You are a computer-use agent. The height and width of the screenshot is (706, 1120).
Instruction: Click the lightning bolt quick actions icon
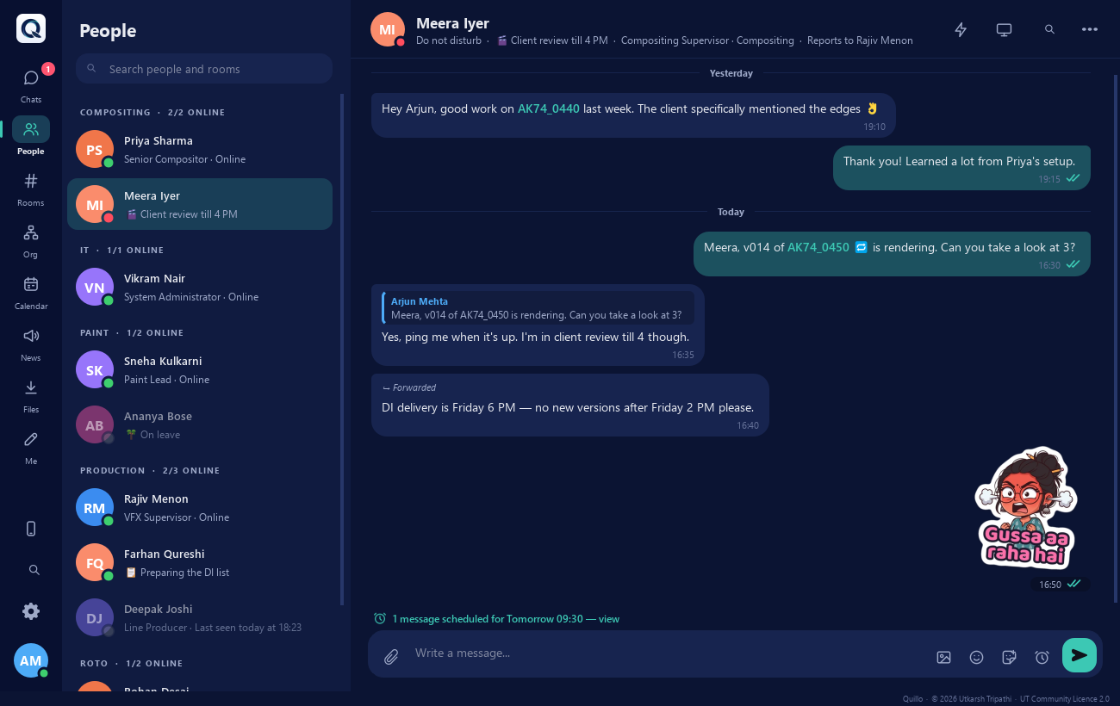tap(961, 29)
